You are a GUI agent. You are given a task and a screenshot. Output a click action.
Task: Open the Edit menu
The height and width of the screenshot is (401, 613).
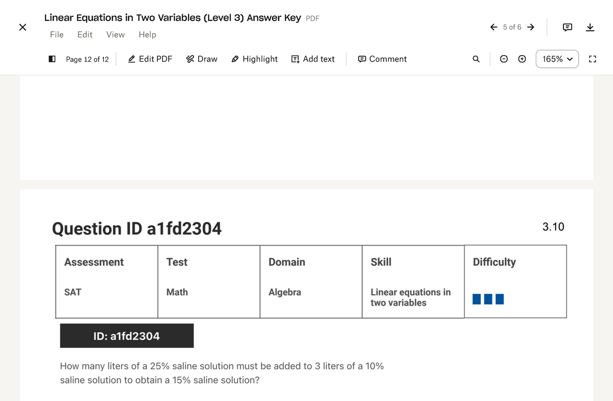(85, 35)
